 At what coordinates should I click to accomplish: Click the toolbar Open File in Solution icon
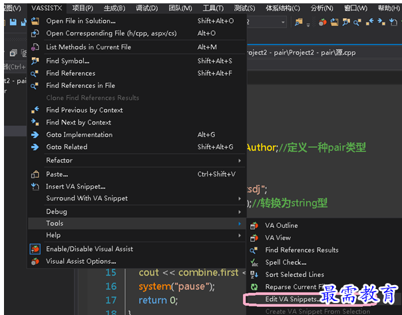click(x=334, y=23)
